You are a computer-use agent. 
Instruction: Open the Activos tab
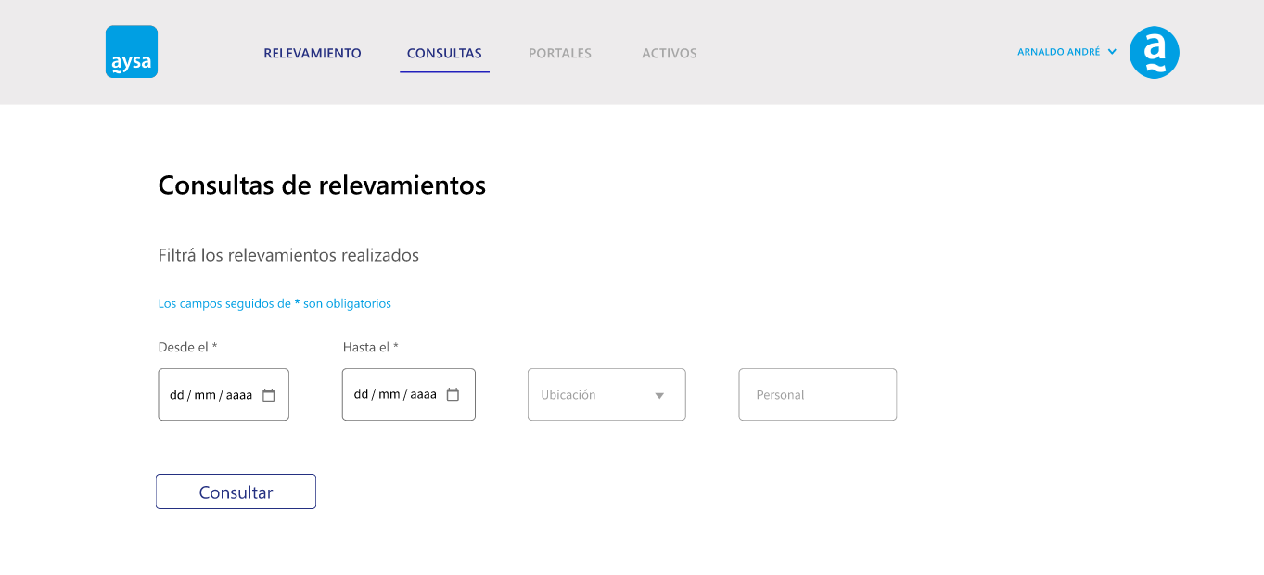(x=670, y=54)
